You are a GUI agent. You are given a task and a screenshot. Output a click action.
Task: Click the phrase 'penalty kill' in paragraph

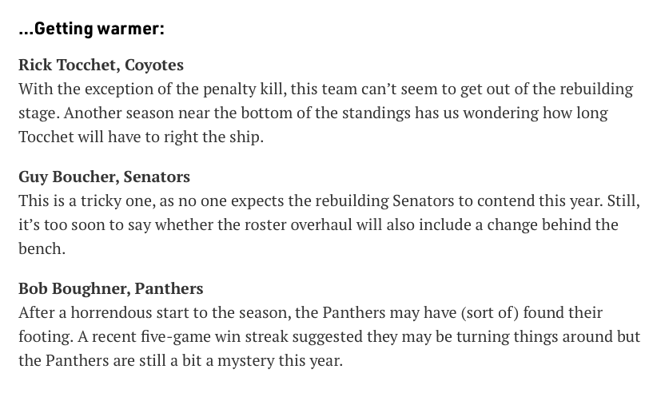(x=243, y=89)
